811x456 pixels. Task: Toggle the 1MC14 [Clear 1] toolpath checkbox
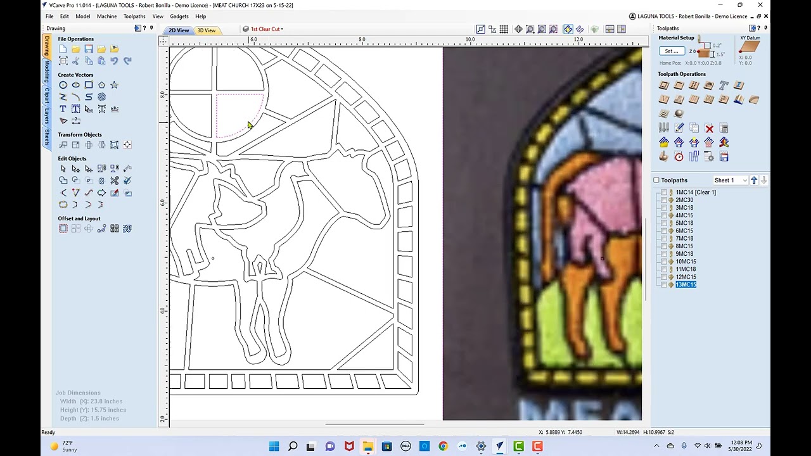664,193
